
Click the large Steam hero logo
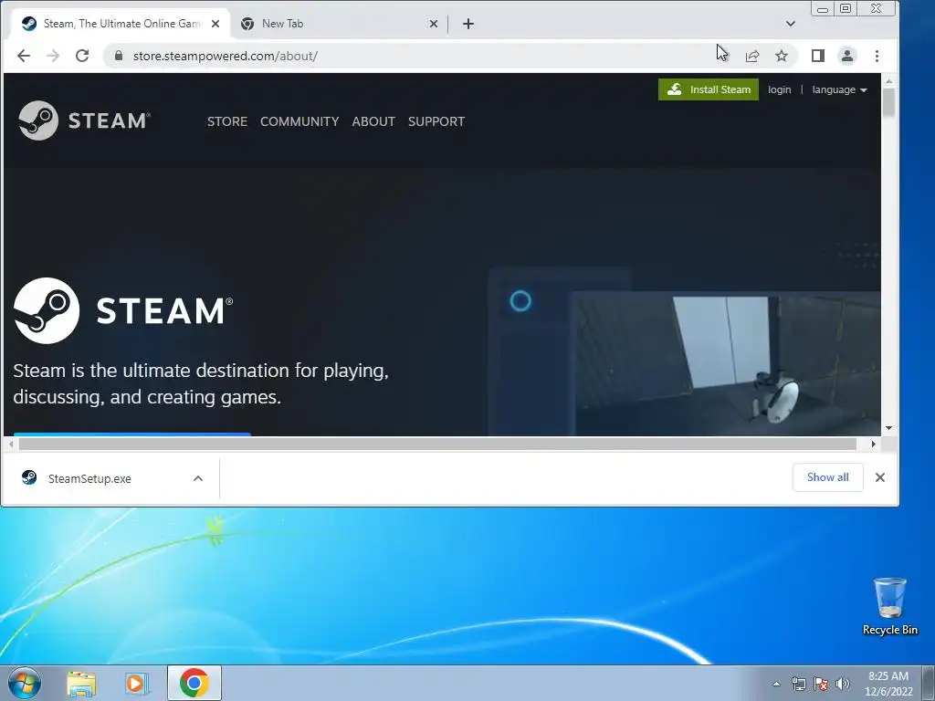(123, 310)
